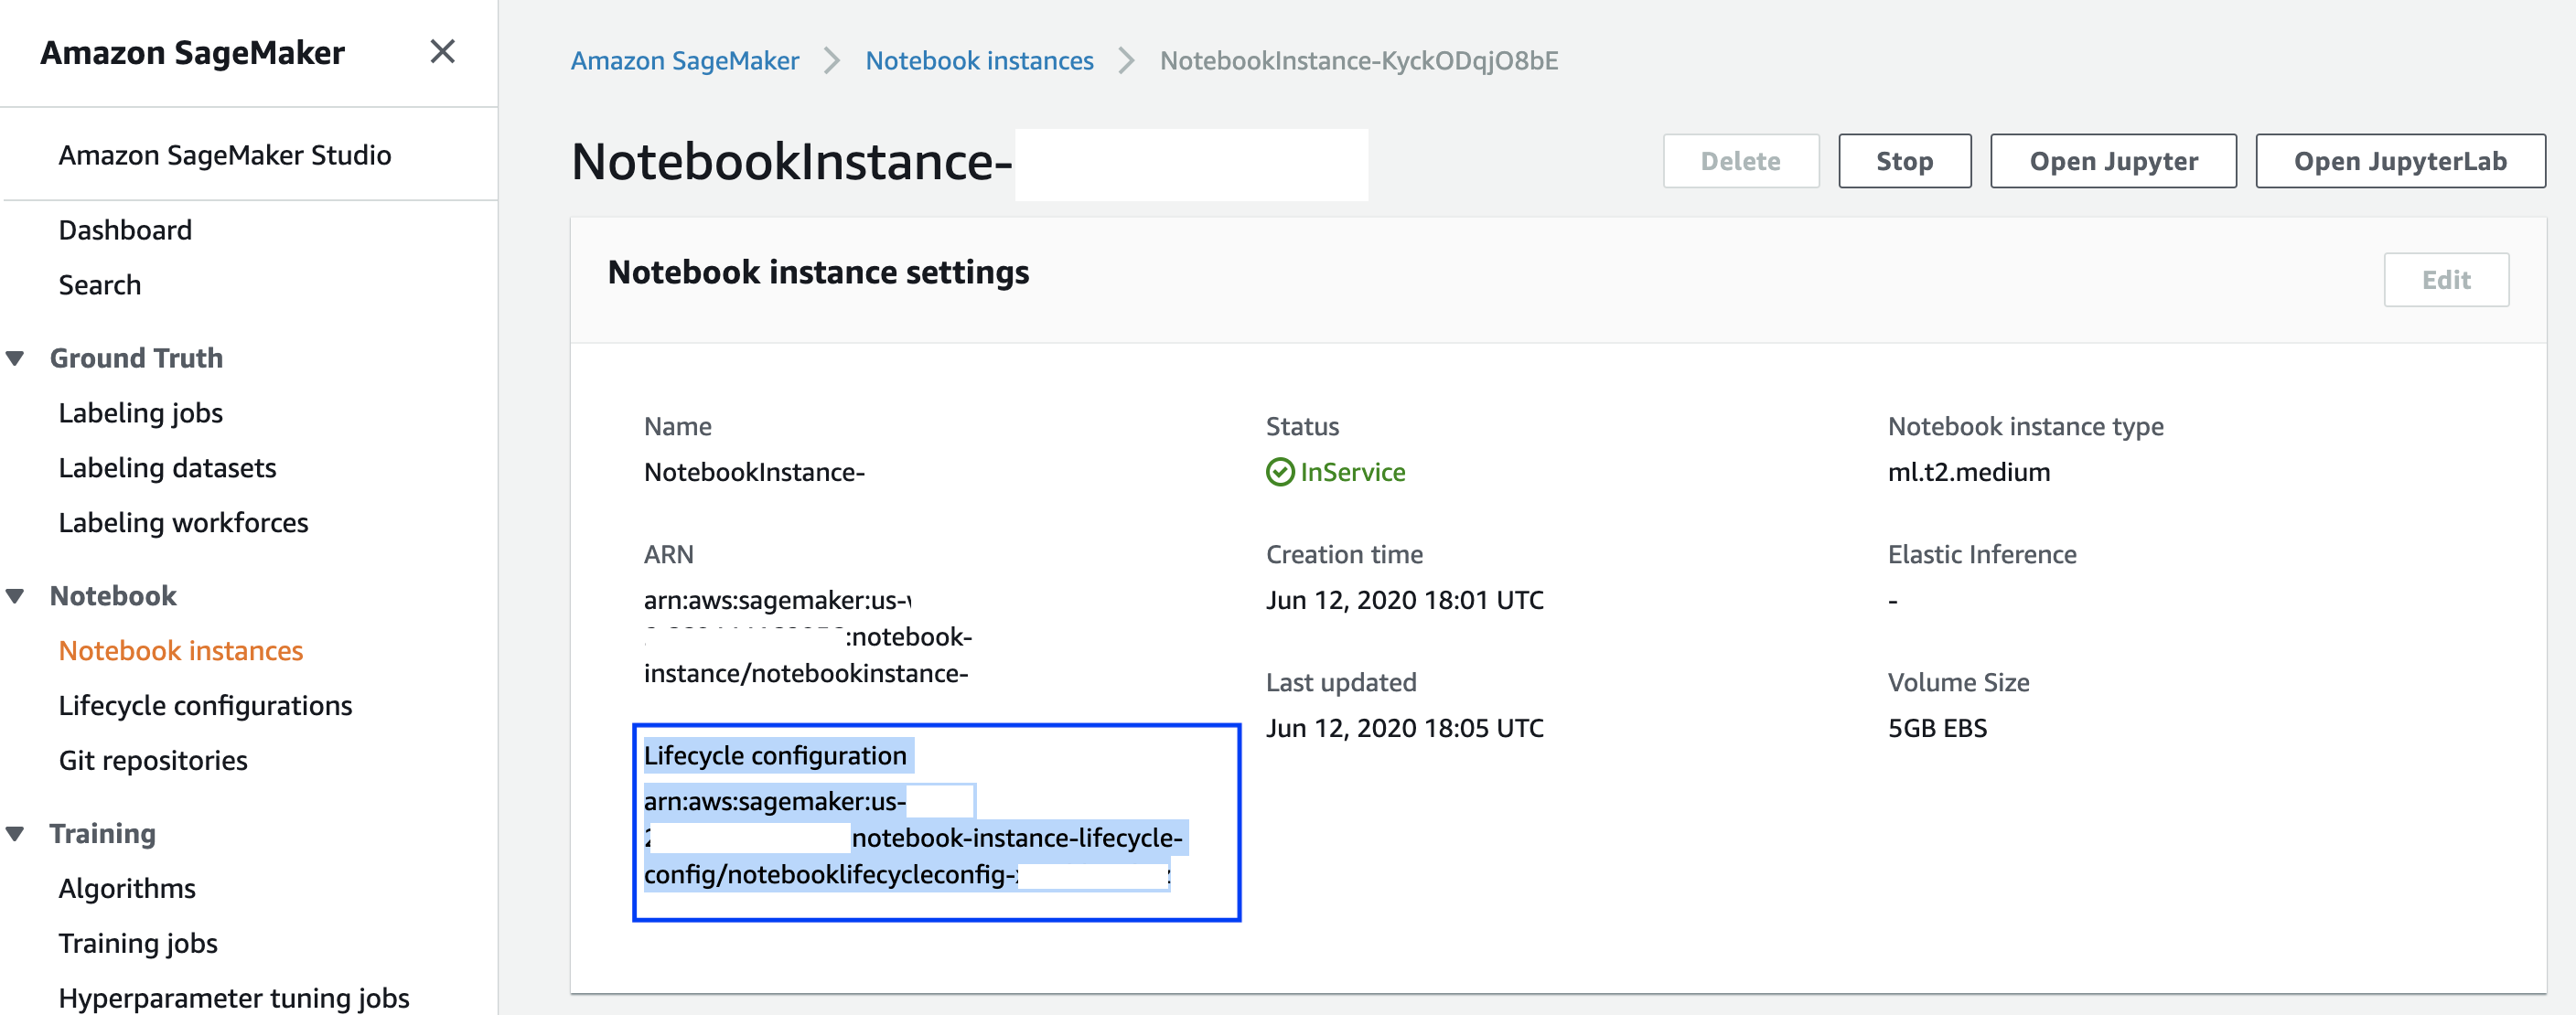Click the creation time Jun 12, 2020 18:01 UTC
Viewport: 2576px width, 1015px height.
[1404, 600]
